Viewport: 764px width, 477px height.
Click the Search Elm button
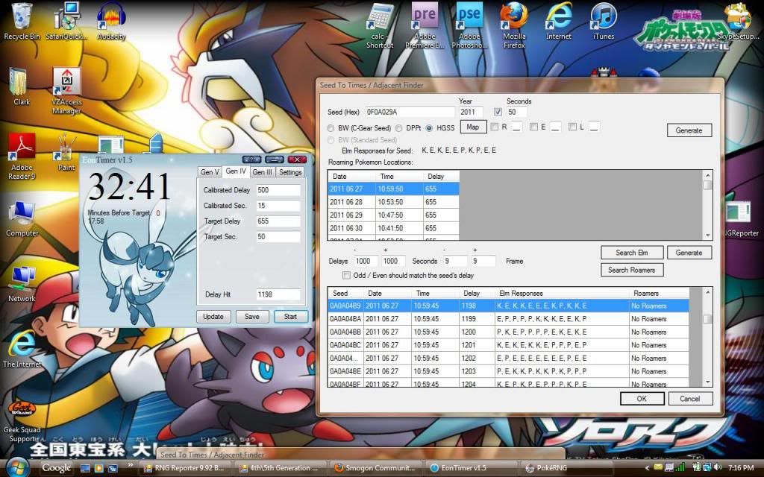pos(631,253)
